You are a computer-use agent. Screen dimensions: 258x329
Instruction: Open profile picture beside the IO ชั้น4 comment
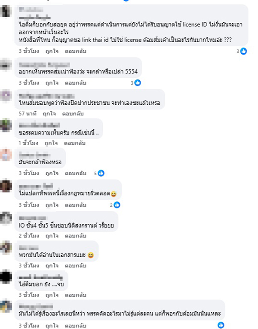6,218
